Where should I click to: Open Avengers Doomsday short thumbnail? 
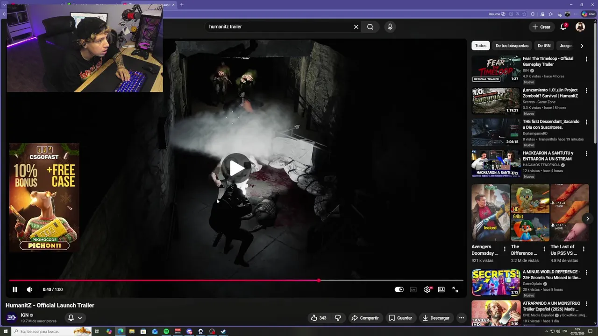coord(491,212)
